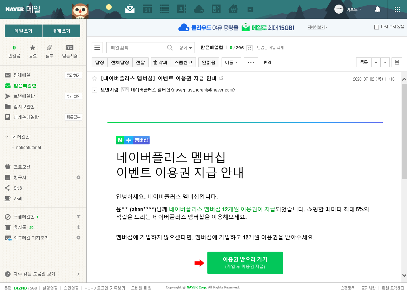Click the search magnifier icon
407x293 pixels.
pos(170,48)
